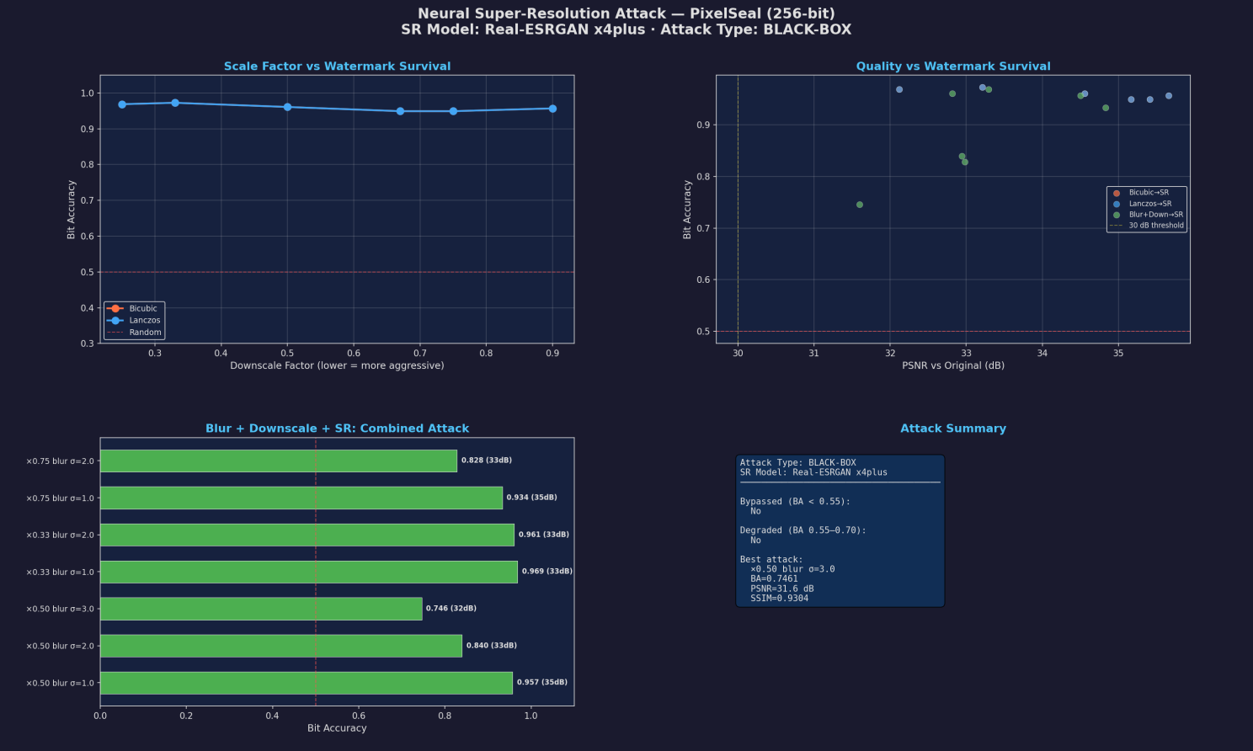Click 'Degraded (BA 0.55–0.70):' in the summary box
The image size is (1253, 751).
[803, 530]
